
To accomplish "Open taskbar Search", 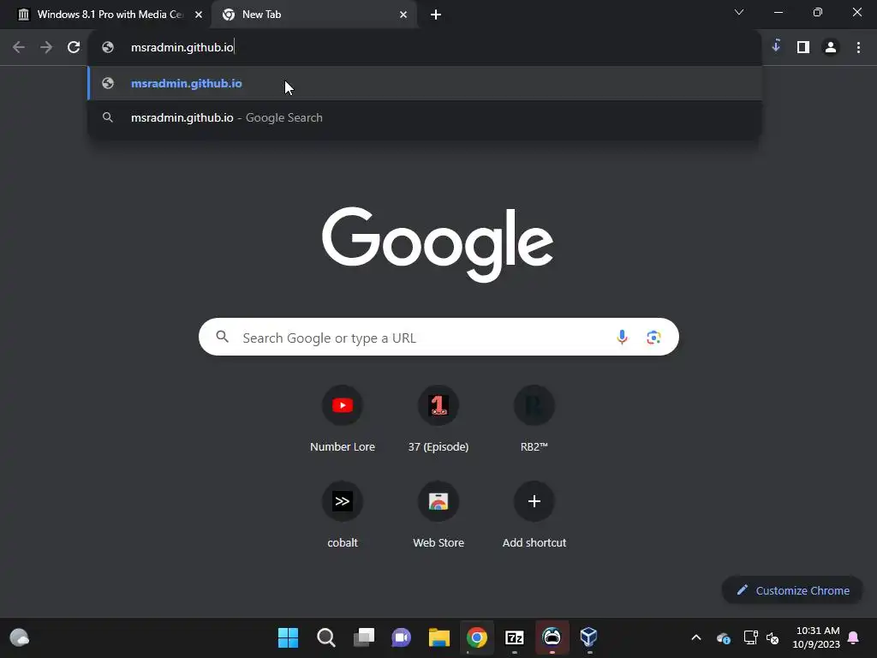I will (x=326, y=637).
